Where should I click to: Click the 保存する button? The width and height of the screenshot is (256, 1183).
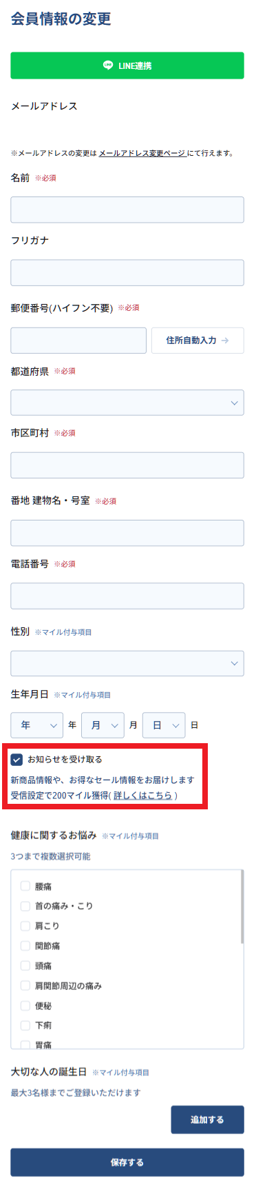point(127,1162)
